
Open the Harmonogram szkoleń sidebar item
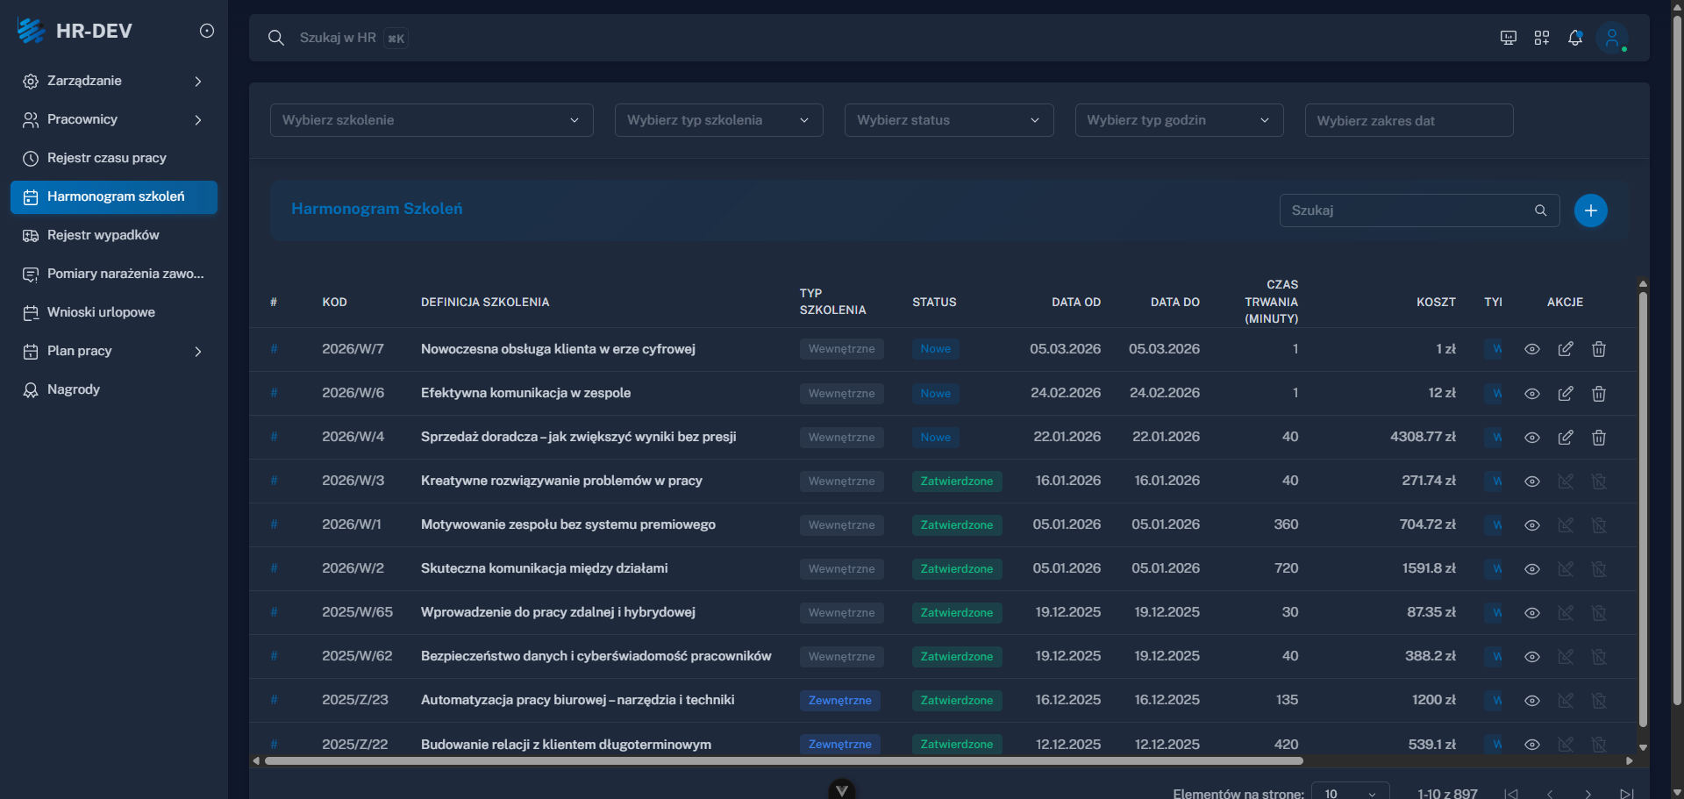click(x=113, y=196)
